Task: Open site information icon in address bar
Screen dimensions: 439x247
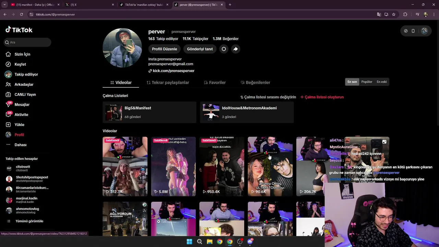Action: click(x=31, y=14)
